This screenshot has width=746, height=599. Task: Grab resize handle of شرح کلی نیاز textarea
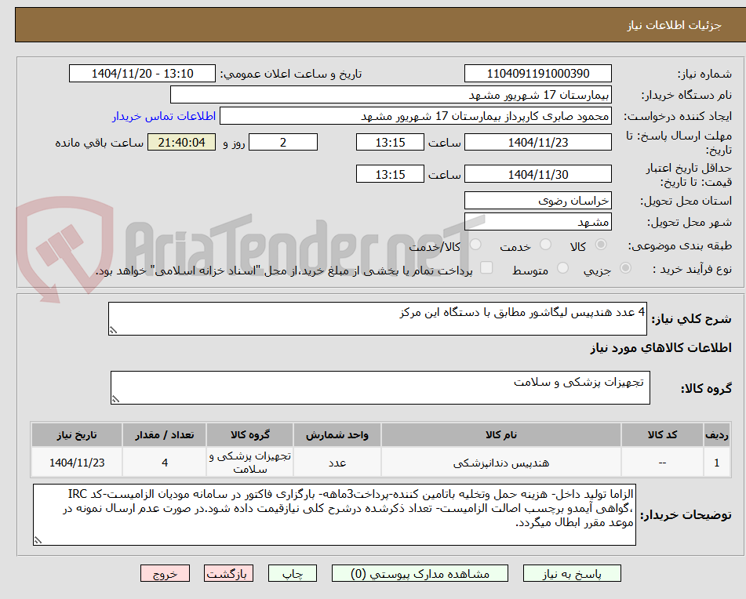[x=113, y=330]
